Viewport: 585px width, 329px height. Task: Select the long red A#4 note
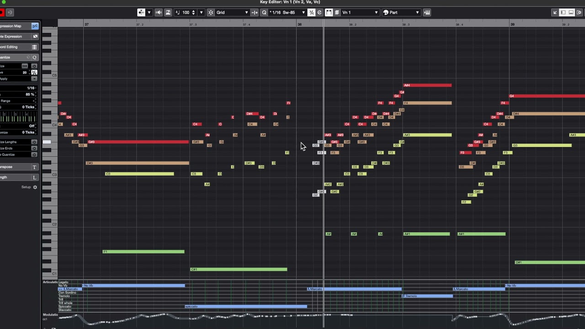tap(427, 85)
